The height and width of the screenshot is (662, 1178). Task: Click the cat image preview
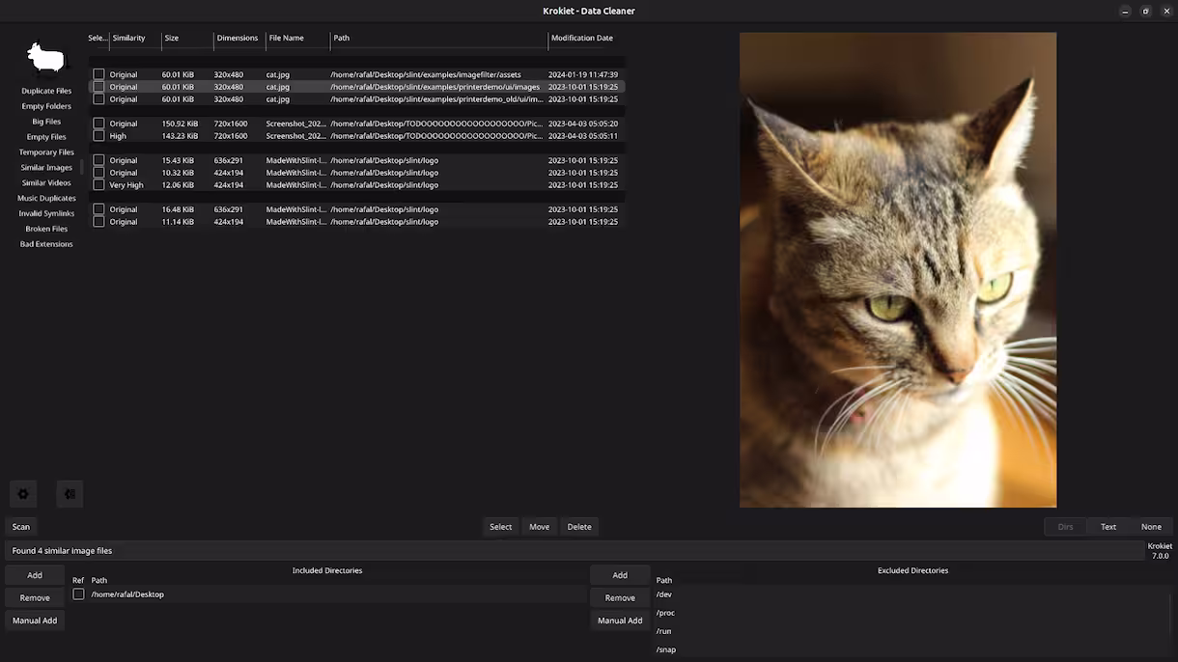pos(898,270)
